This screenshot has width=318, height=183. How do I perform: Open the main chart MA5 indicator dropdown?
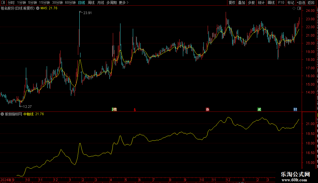click(x=38, y=8)
